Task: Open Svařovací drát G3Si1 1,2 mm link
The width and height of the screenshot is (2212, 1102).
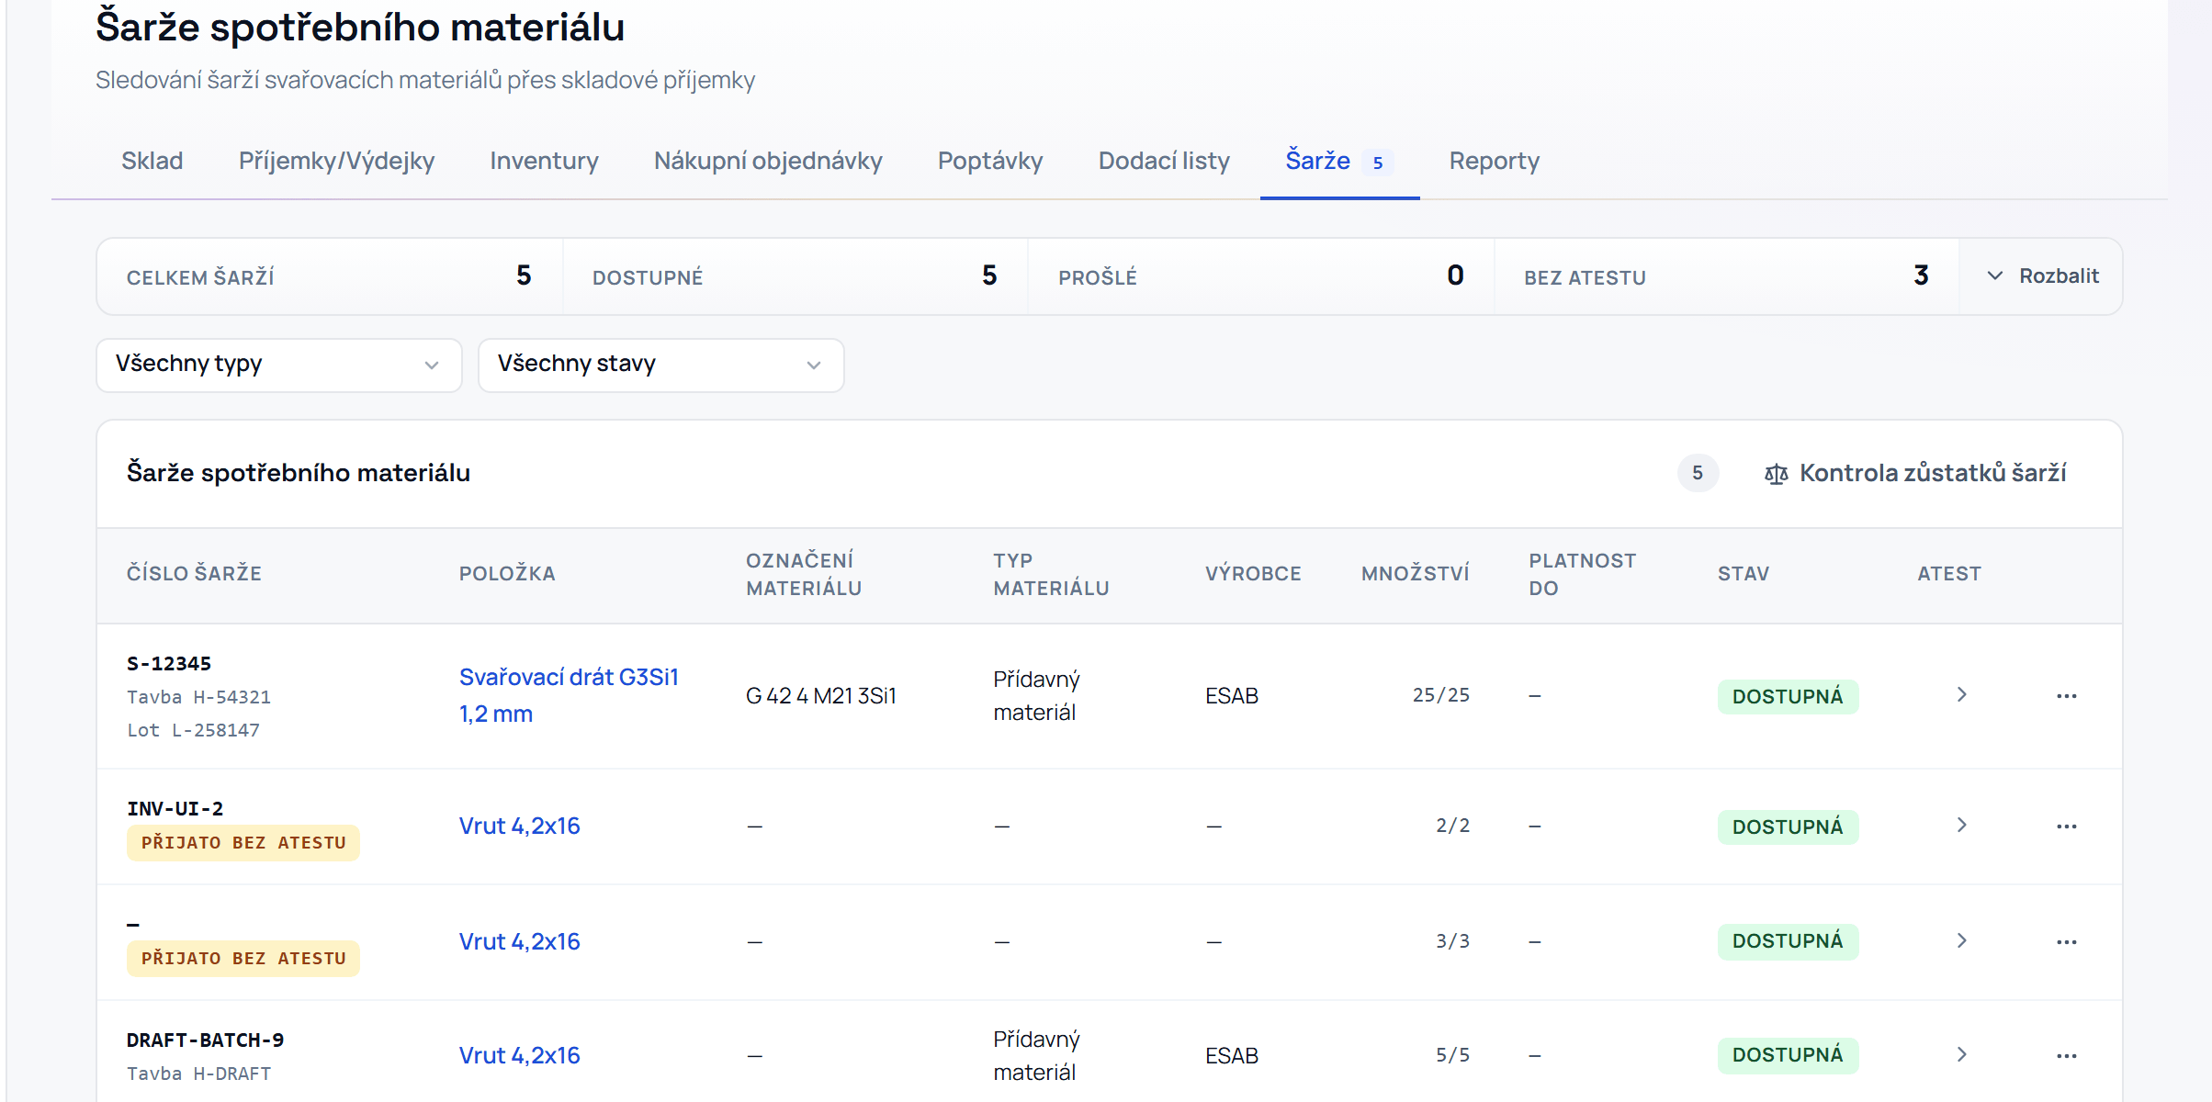Action: point(569,695)
